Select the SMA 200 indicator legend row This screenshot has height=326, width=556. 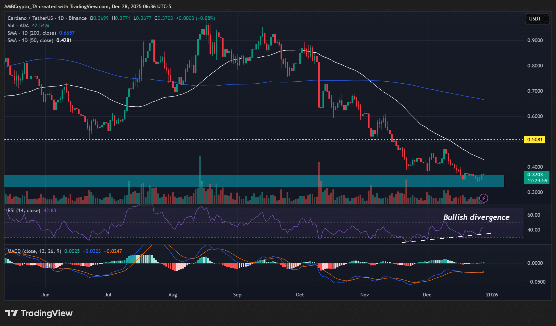pos(31,33)
